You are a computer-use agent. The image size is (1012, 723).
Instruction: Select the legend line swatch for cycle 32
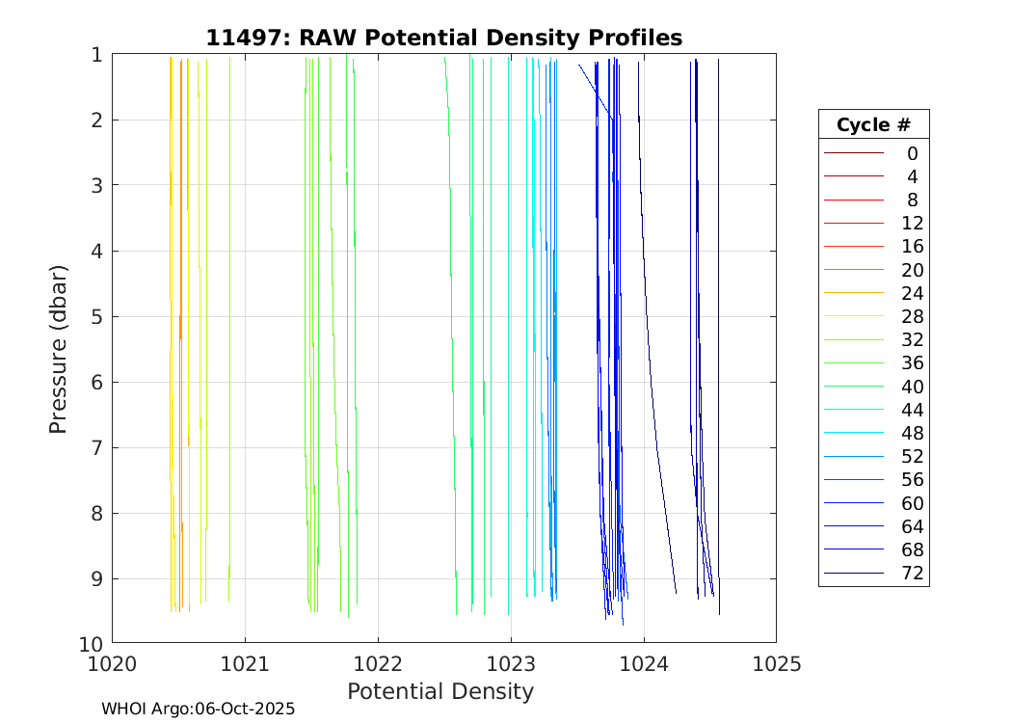coord(853,339)
